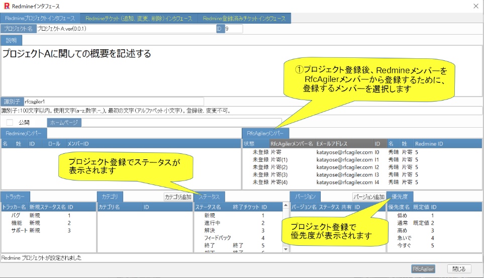Open the Redmineチケット(追加、変更、削除)インタフェース tab

[x=139, y=19]
